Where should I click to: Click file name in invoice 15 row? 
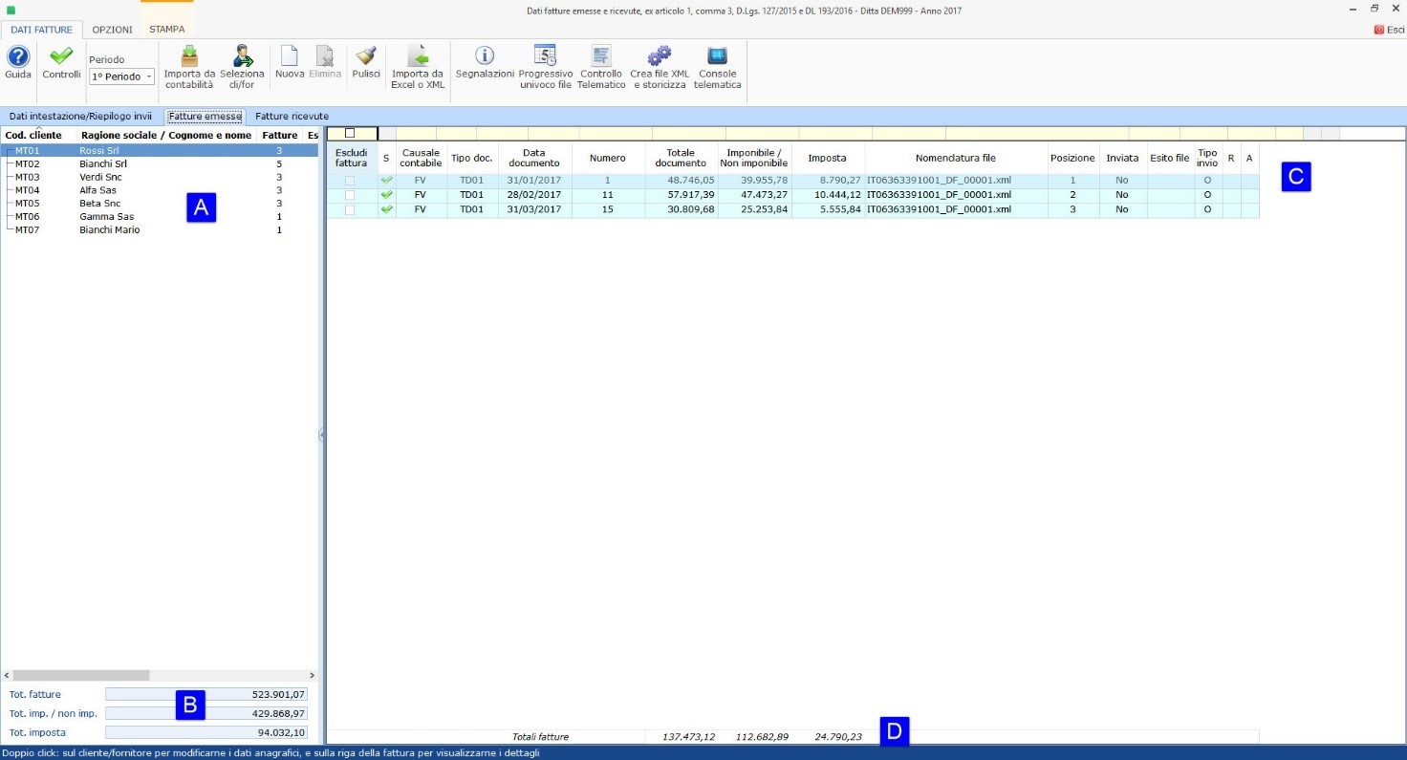click(x=955, y=209)
